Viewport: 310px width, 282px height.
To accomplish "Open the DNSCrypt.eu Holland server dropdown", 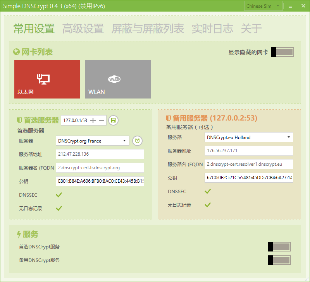I will coord(249,137).
